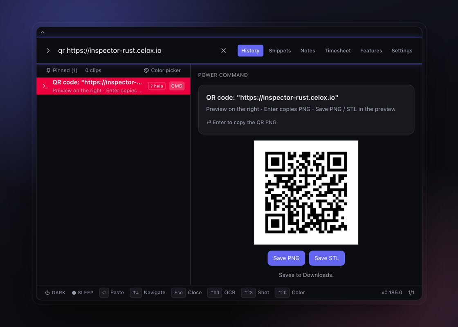Viewport: 458px width, 327px height.
Task: Click the version v0.185.0 text
Action: [392, 293]
